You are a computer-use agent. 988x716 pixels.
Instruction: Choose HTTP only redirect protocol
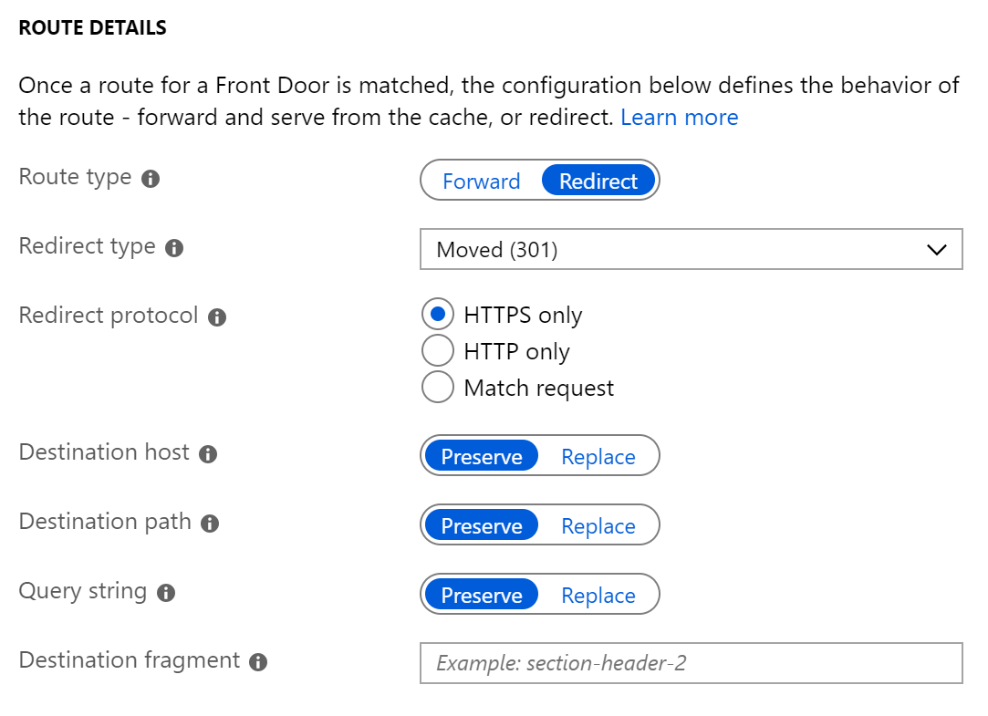[438, 350]
